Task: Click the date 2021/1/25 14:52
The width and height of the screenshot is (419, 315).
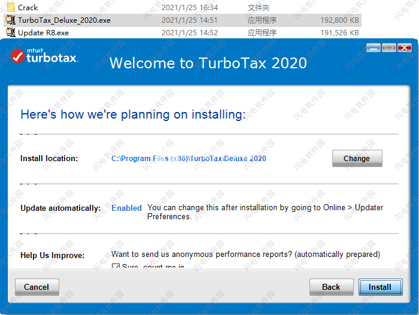Action: pyautogui.click(x=190, y=33)
